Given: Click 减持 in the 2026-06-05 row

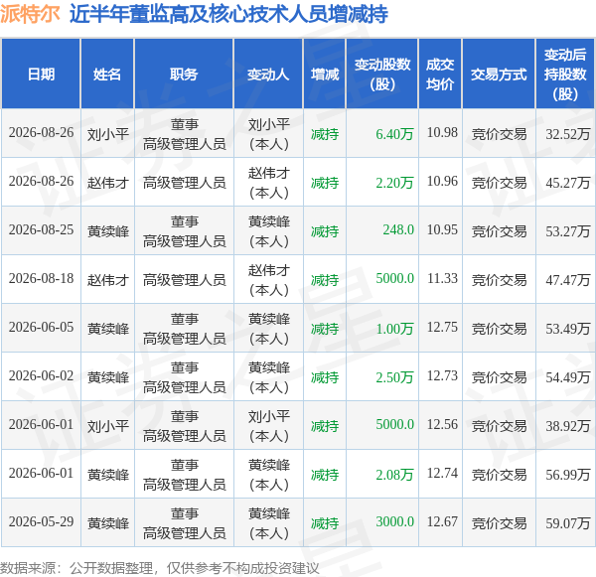Looking at the screenshot, I should click(x=325, y=329).
